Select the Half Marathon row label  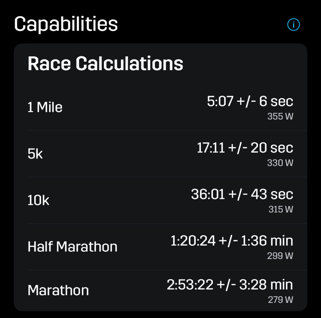(x=72, y=247)
